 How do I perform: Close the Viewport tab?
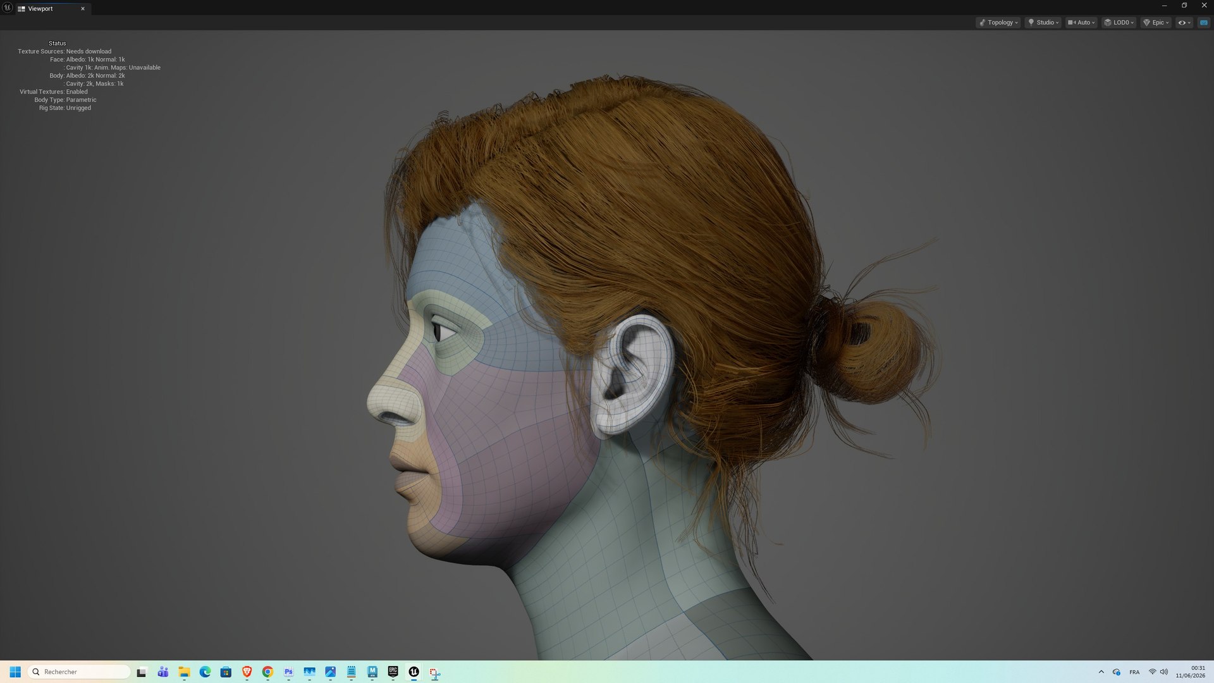[x=83, y=9]
